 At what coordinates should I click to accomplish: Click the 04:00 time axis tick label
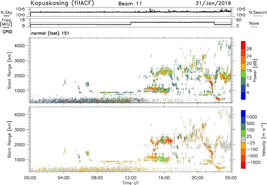tap(64, 178)
